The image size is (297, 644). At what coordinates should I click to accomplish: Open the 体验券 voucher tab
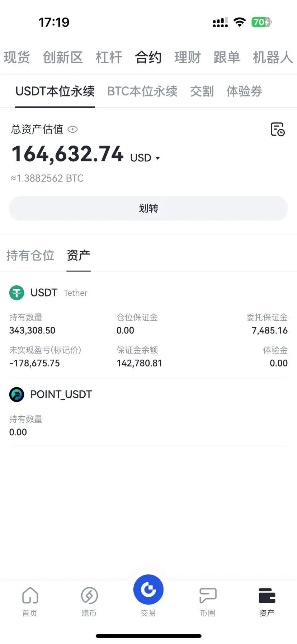pyautogui.click(x=244, y=91)
